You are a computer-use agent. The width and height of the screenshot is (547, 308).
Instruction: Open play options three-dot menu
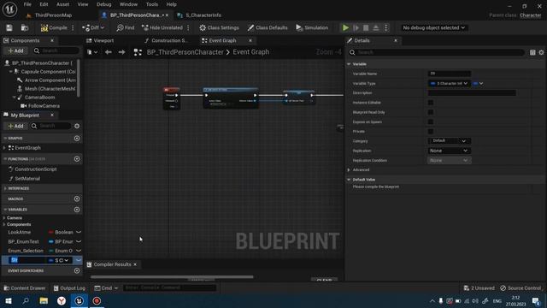pos(385,27)
